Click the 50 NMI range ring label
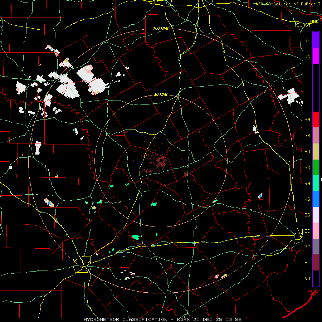This screenshot has height=322, width=322. coord(161,94)
